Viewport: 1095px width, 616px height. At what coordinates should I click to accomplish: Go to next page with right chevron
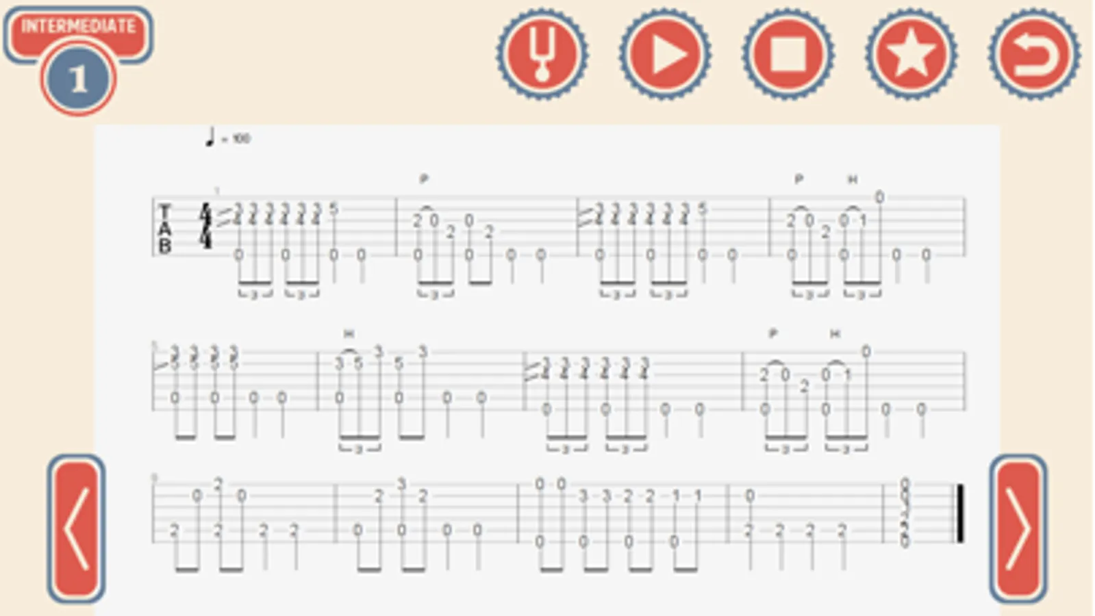[x=1018, y=529]
